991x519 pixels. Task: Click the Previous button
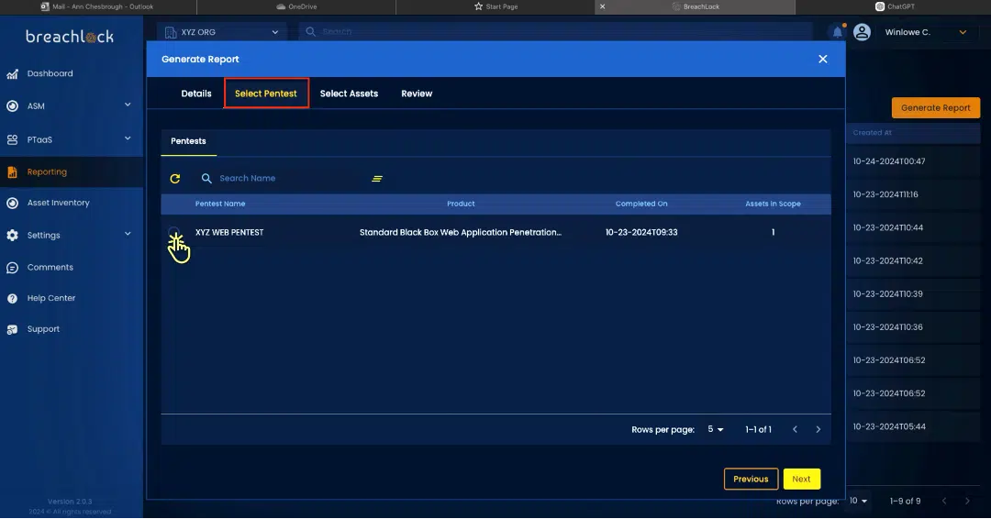pyautogui.click(x=751, y=480)
